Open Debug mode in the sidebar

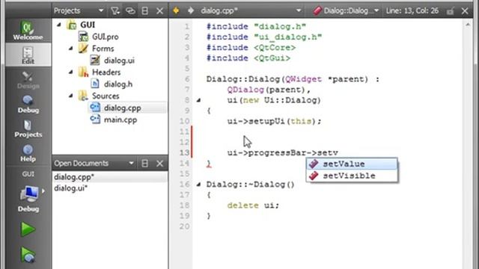(28, 105)
